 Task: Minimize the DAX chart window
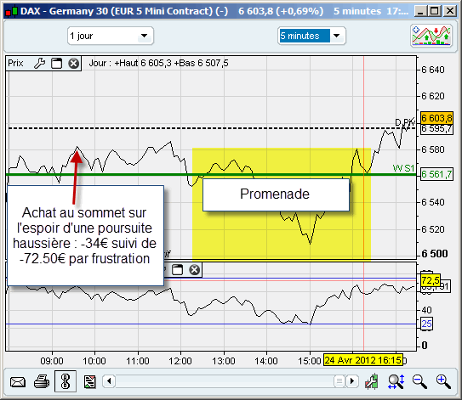(420, 11)
